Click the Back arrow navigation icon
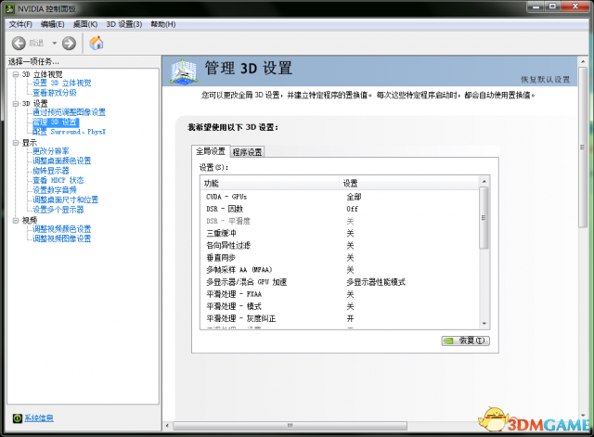The height and width of the screenshot is (437, 594). tap(19, 43)
